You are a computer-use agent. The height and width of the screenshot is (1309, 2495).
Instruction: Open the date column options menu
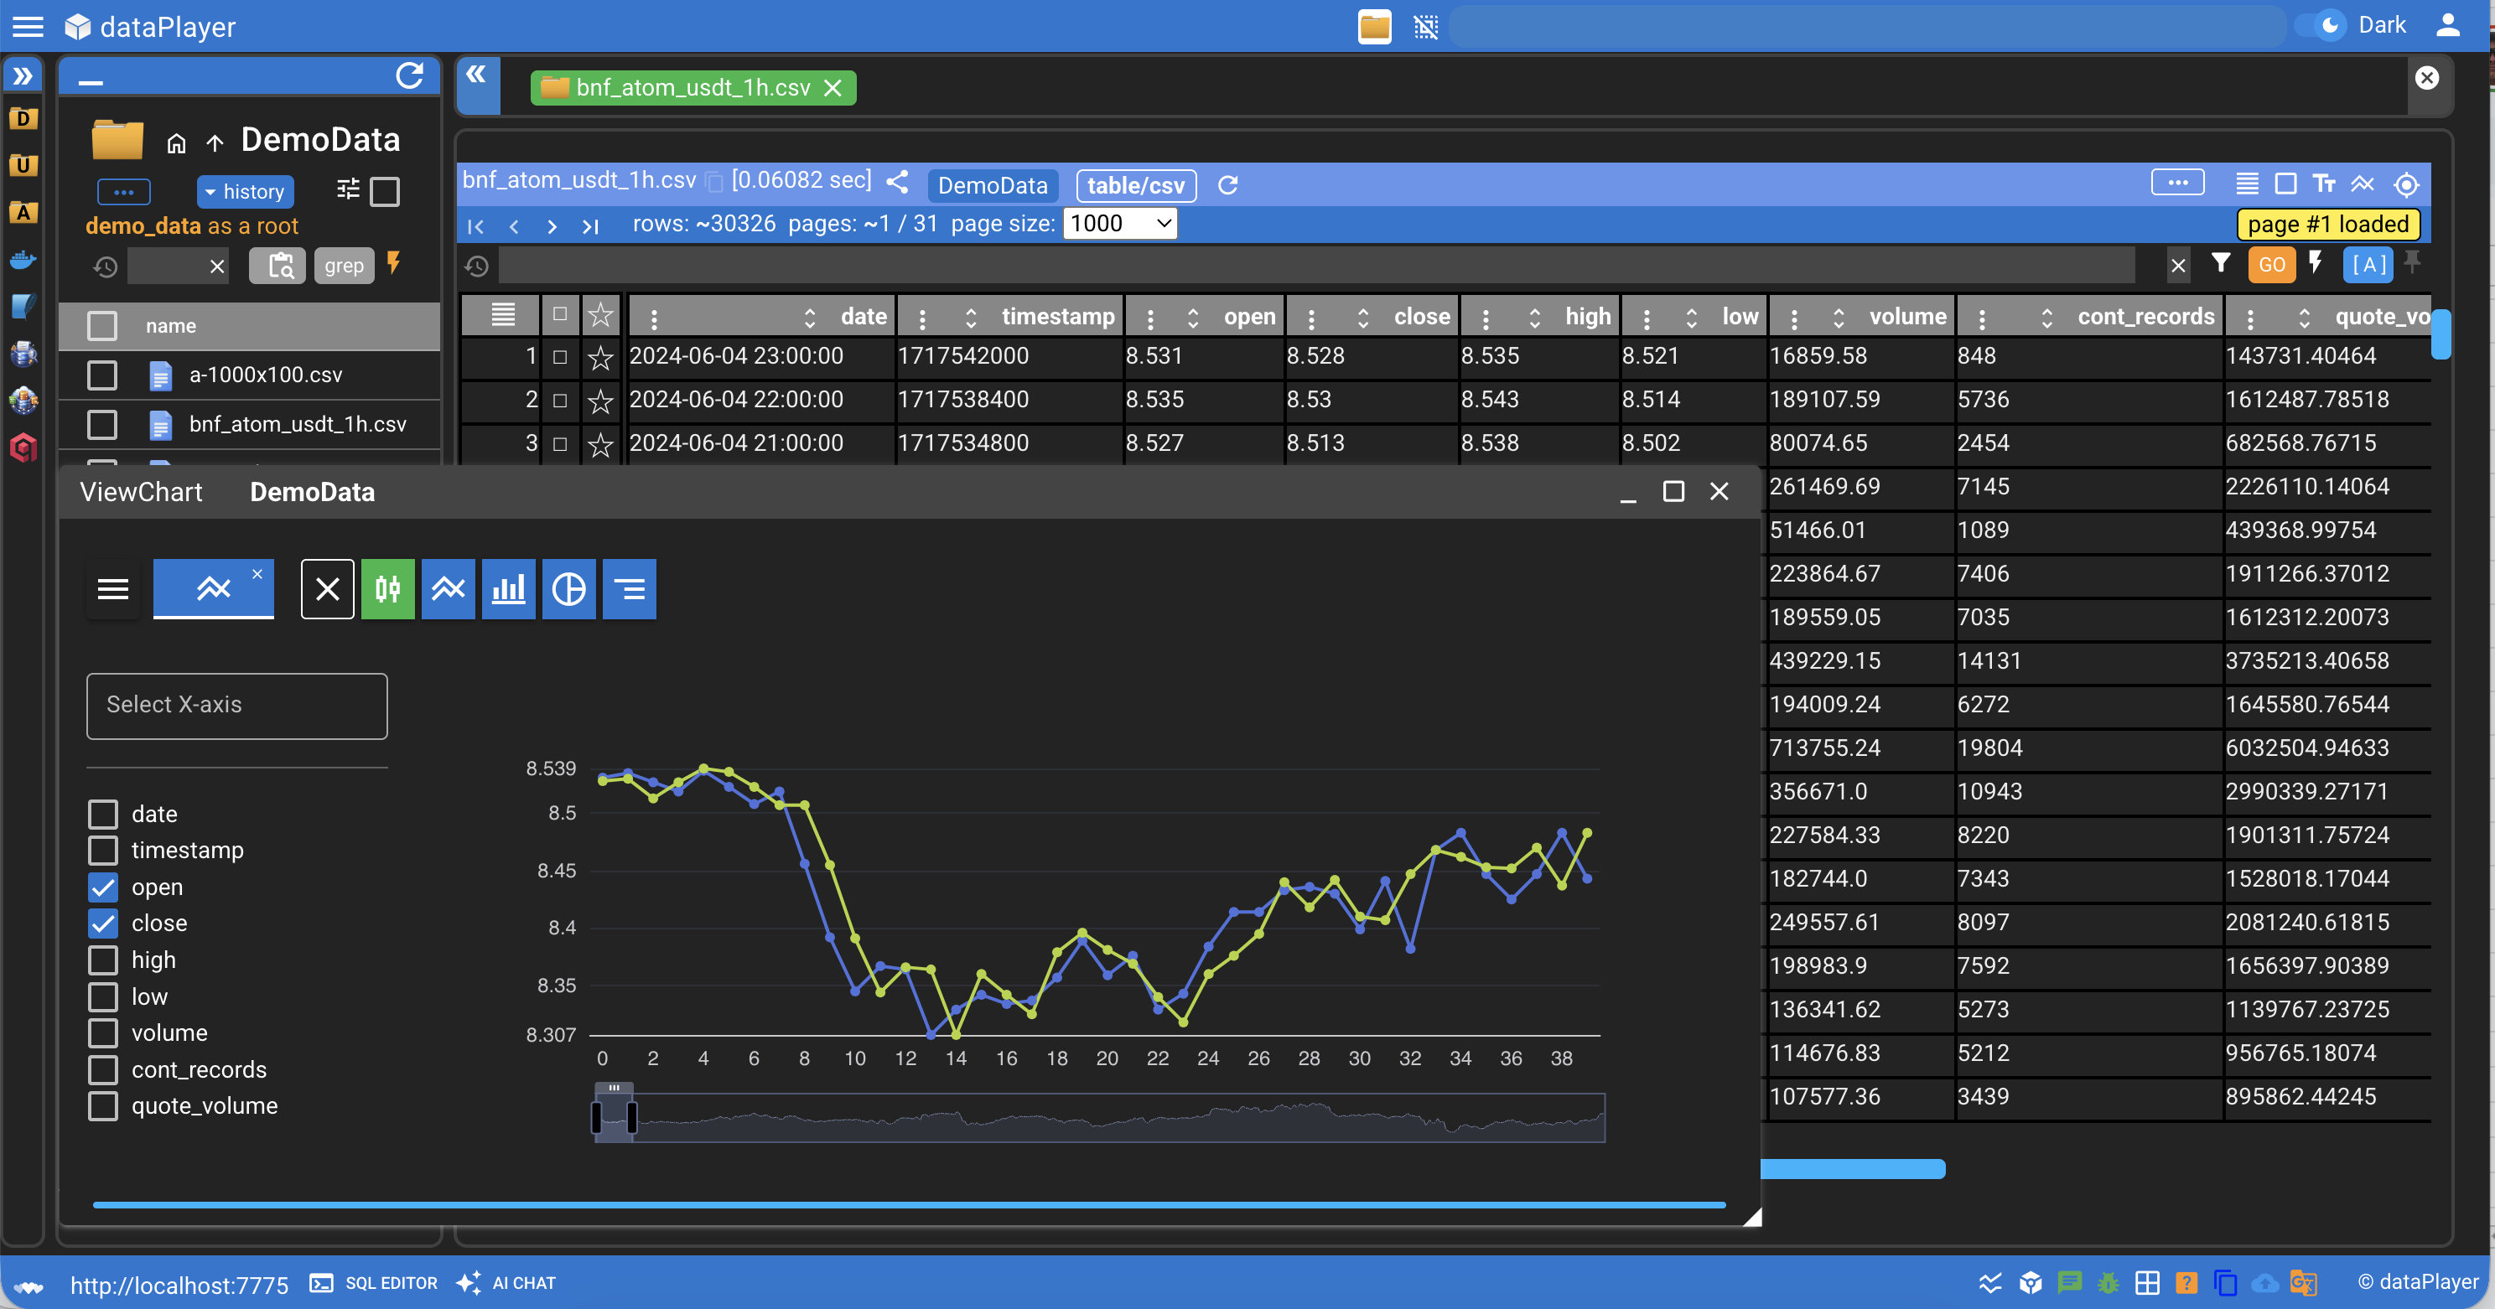[654, 318]
